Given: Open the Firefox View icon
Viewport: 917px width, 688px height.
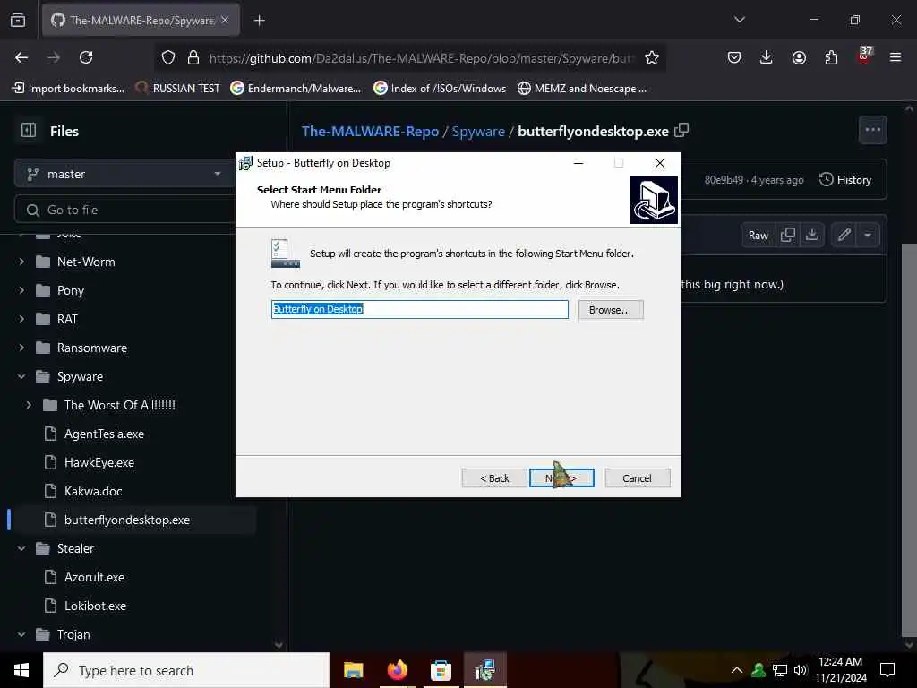Looking at the screenshot, I should tap(18, 21).
